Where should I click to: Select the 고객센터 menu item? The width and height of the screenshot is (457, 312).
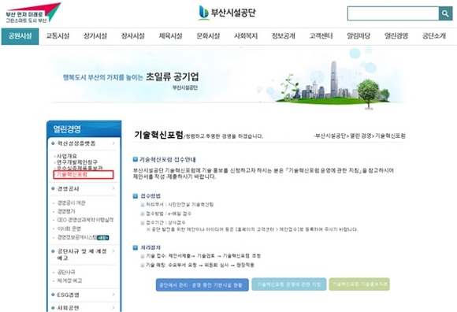click(321, 36)
